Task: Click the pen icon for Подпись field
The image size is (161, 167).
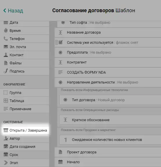Action: click(6, 71)
